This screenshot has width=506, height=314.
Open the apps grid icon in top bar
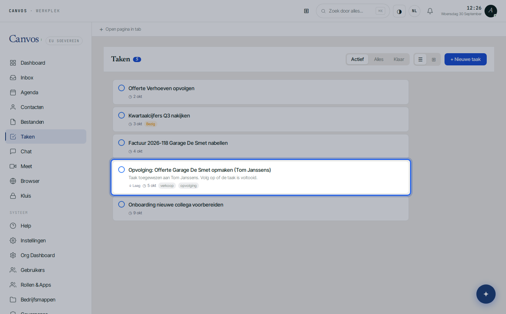(x=306, y=11)
